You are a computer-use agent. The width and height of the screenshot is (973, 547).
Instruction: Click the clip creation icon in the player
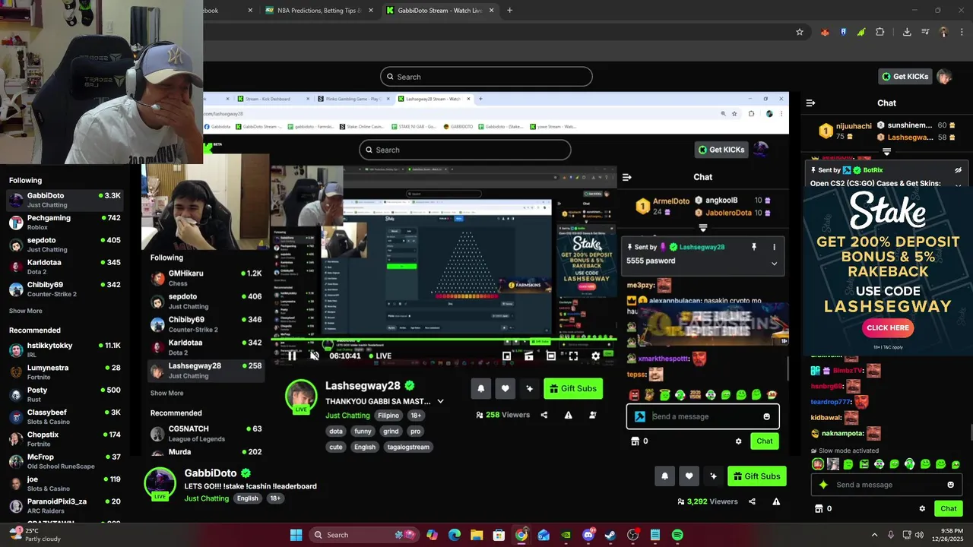[x=529, y=356]
